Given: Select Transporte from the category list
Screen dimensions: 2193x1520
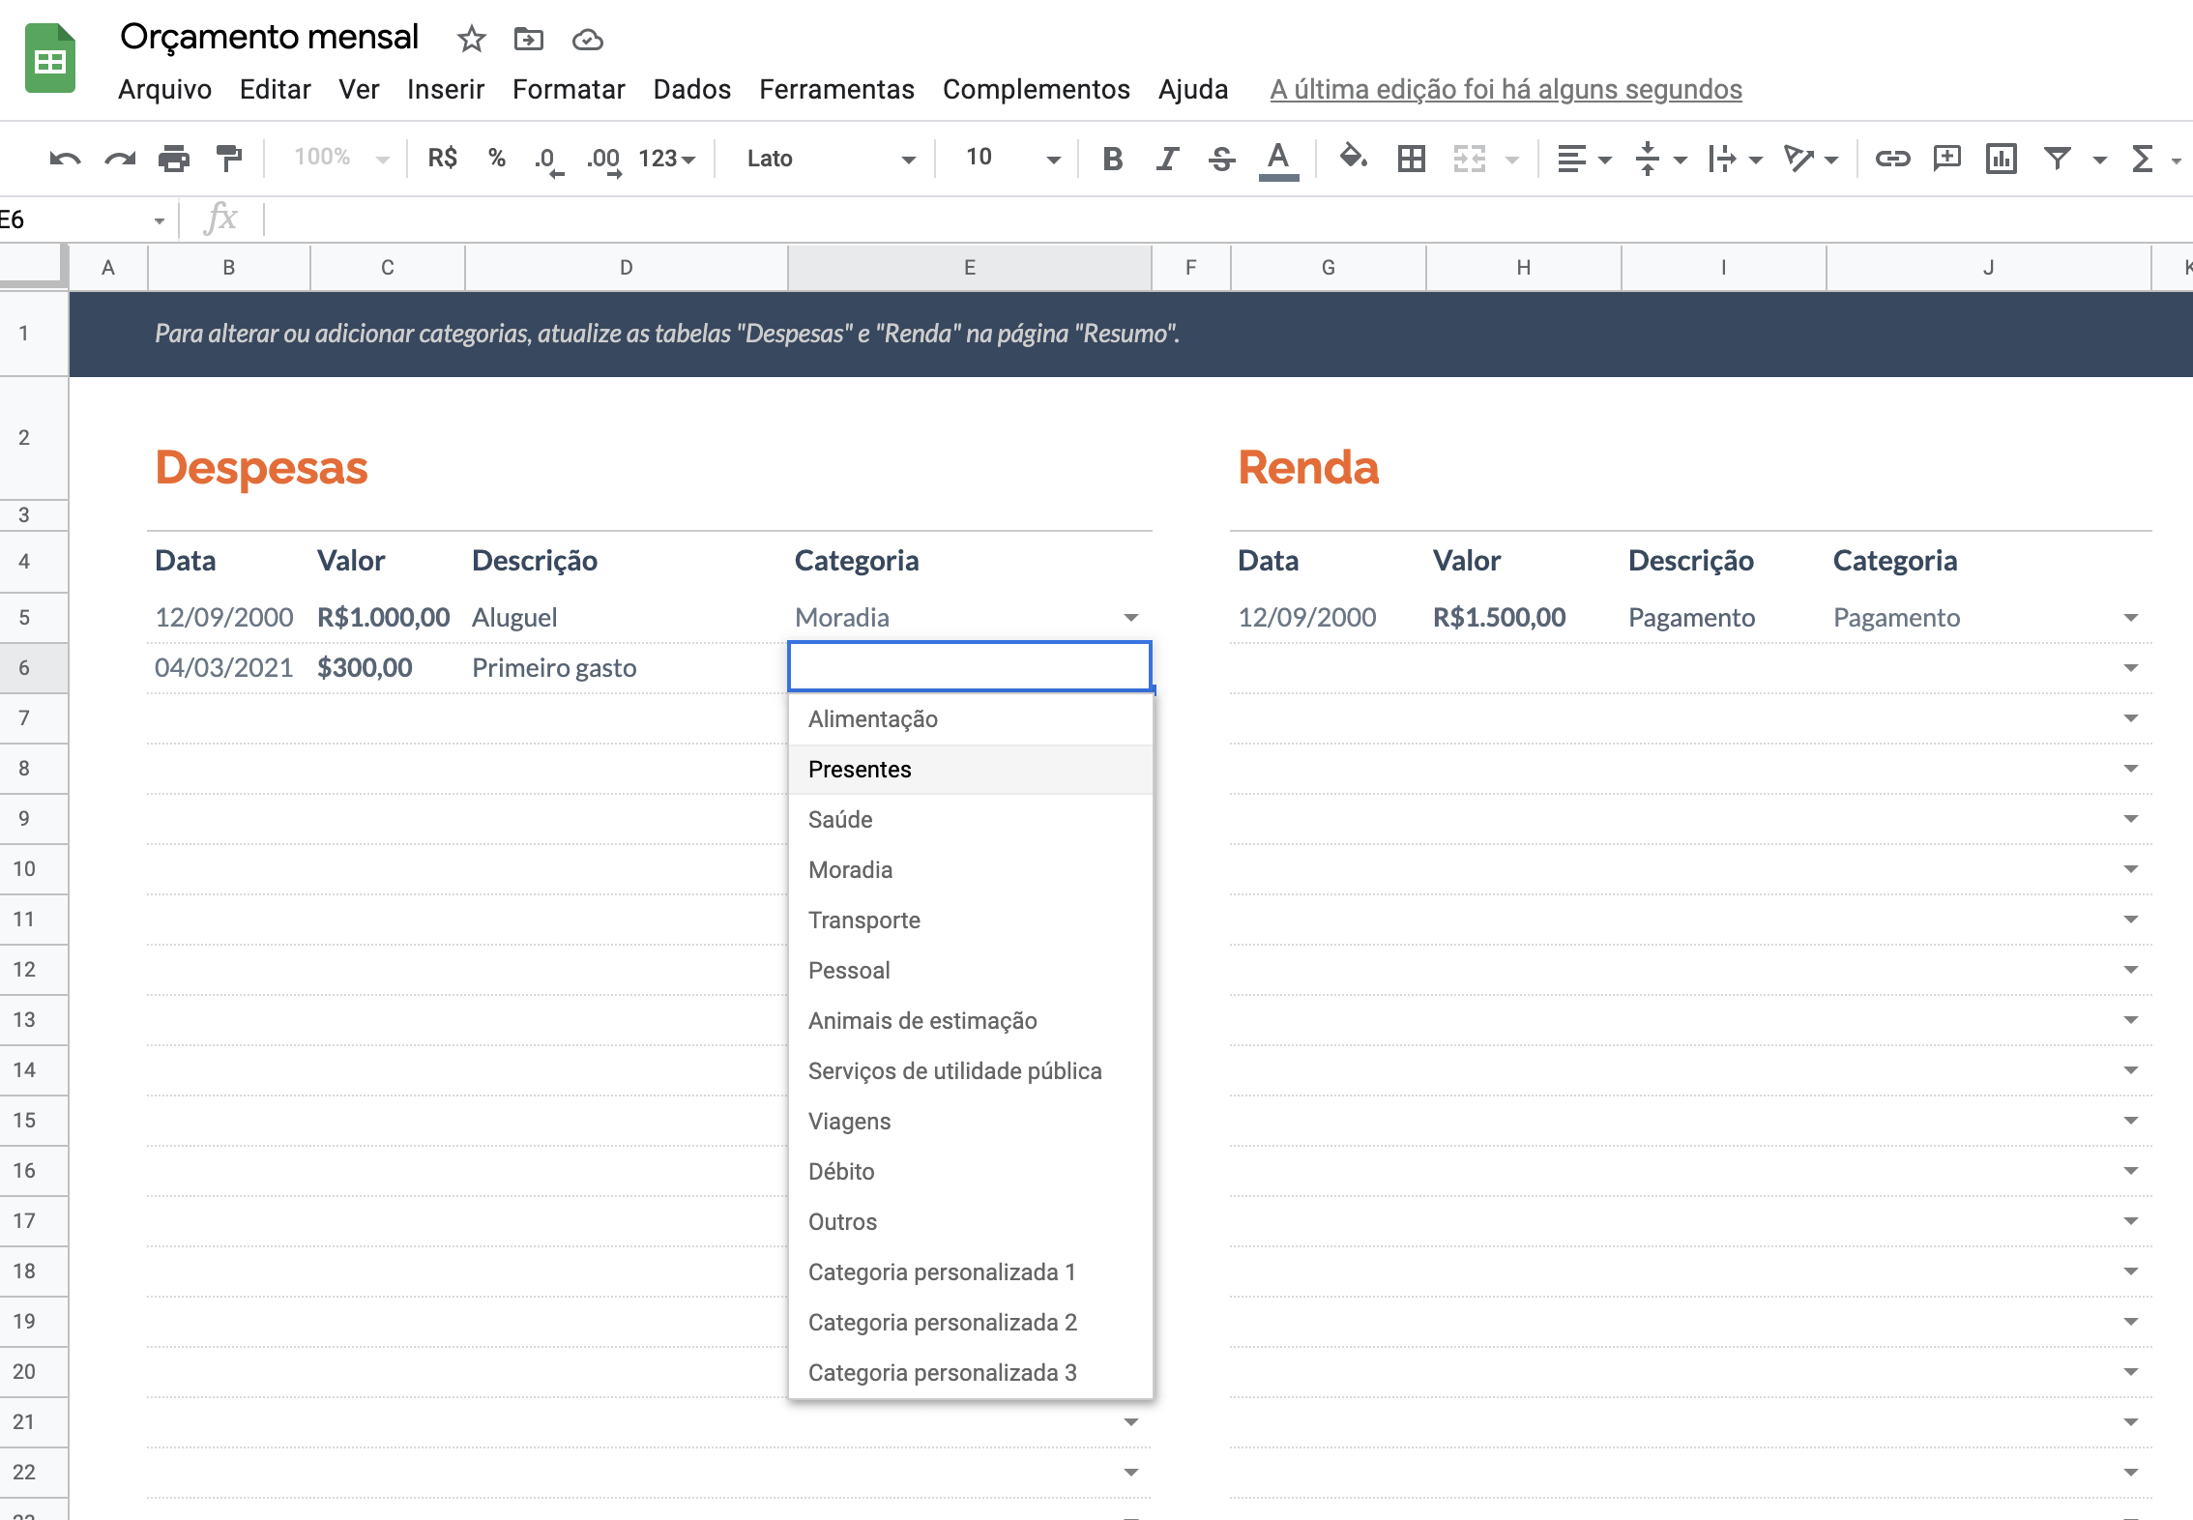Looking at the screenshot, I should pos(863,920).
